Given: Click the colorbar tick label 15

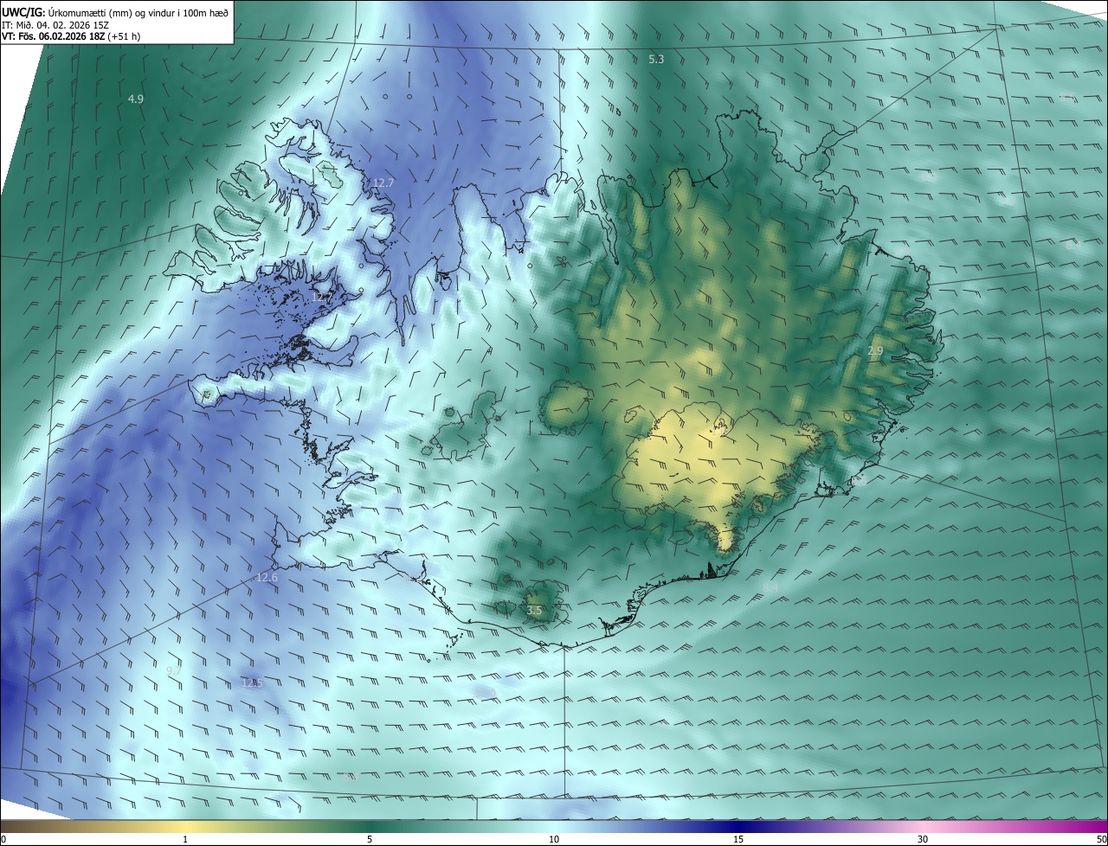Looking at the screenshot, I should [738, 839].
